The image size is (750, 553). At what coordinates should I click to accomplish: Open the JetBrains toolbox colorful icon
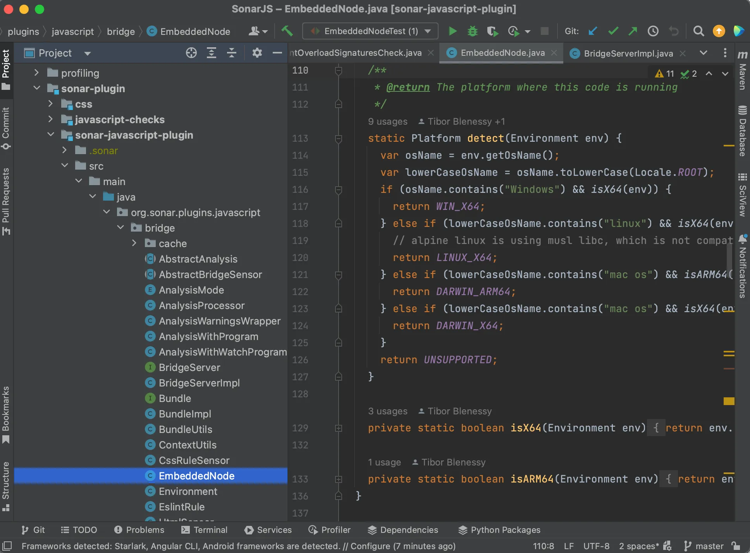pos(739,31)
